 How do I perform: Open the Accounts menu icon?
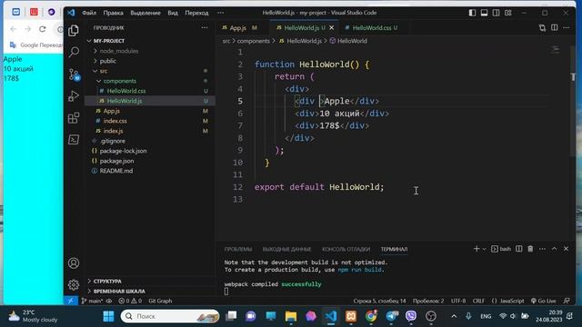(x=74, y=263)
